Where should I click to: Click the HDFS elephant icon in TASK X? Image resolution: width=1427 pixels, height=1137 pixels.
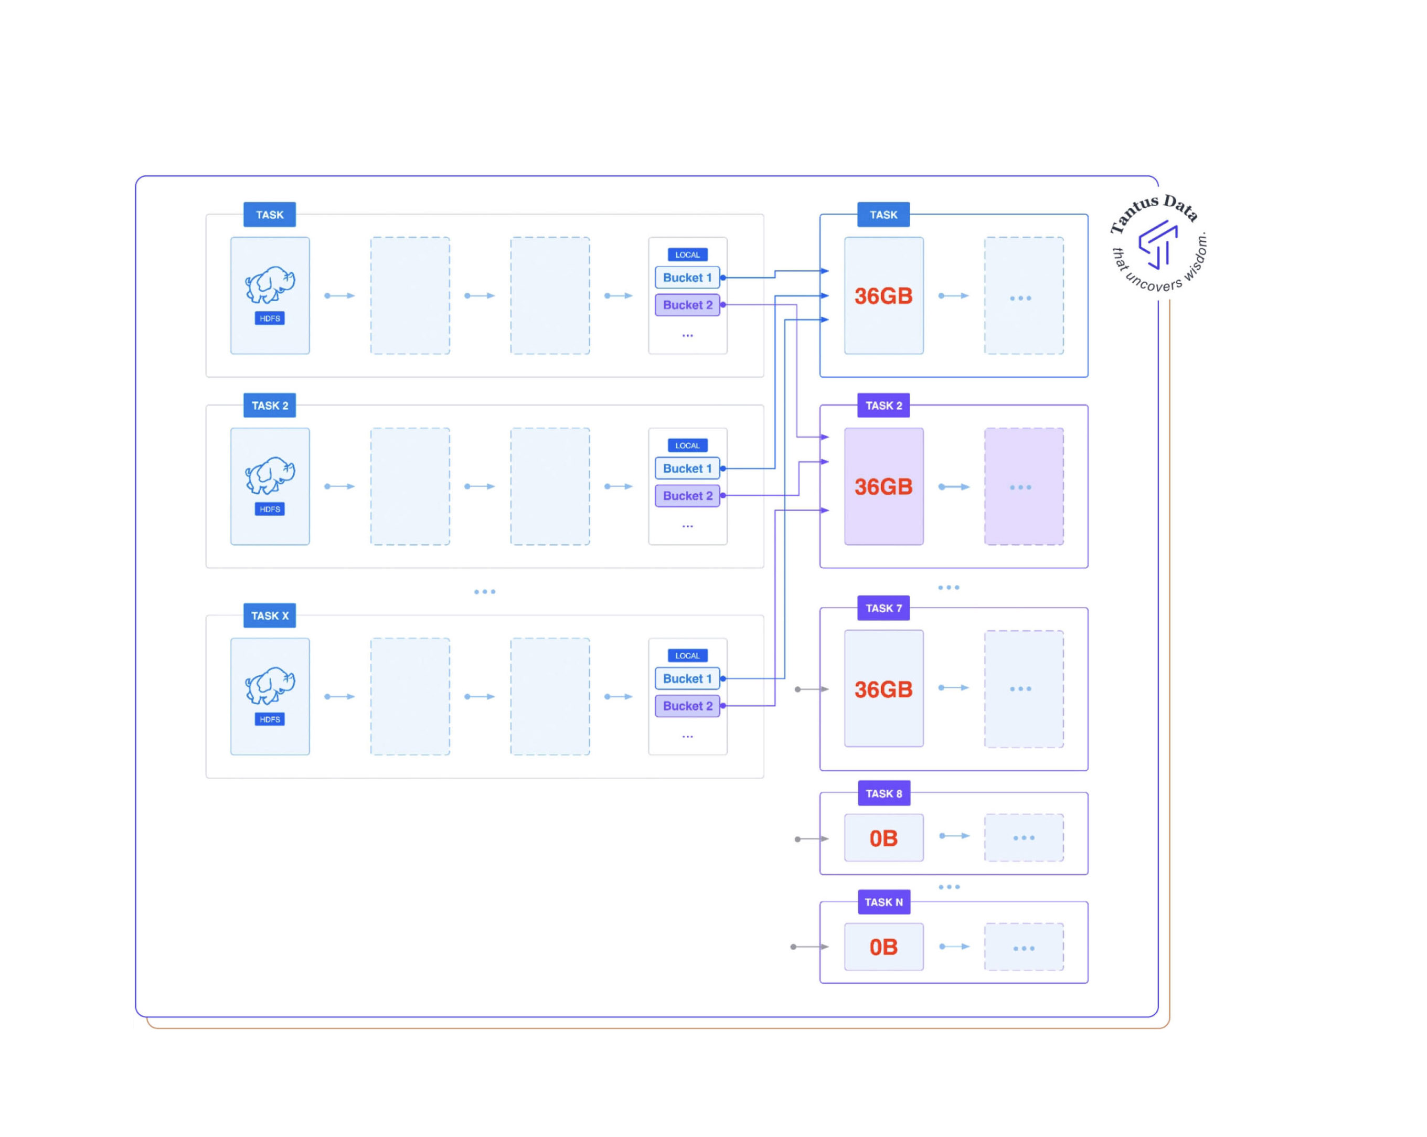[x=270, y=685]
